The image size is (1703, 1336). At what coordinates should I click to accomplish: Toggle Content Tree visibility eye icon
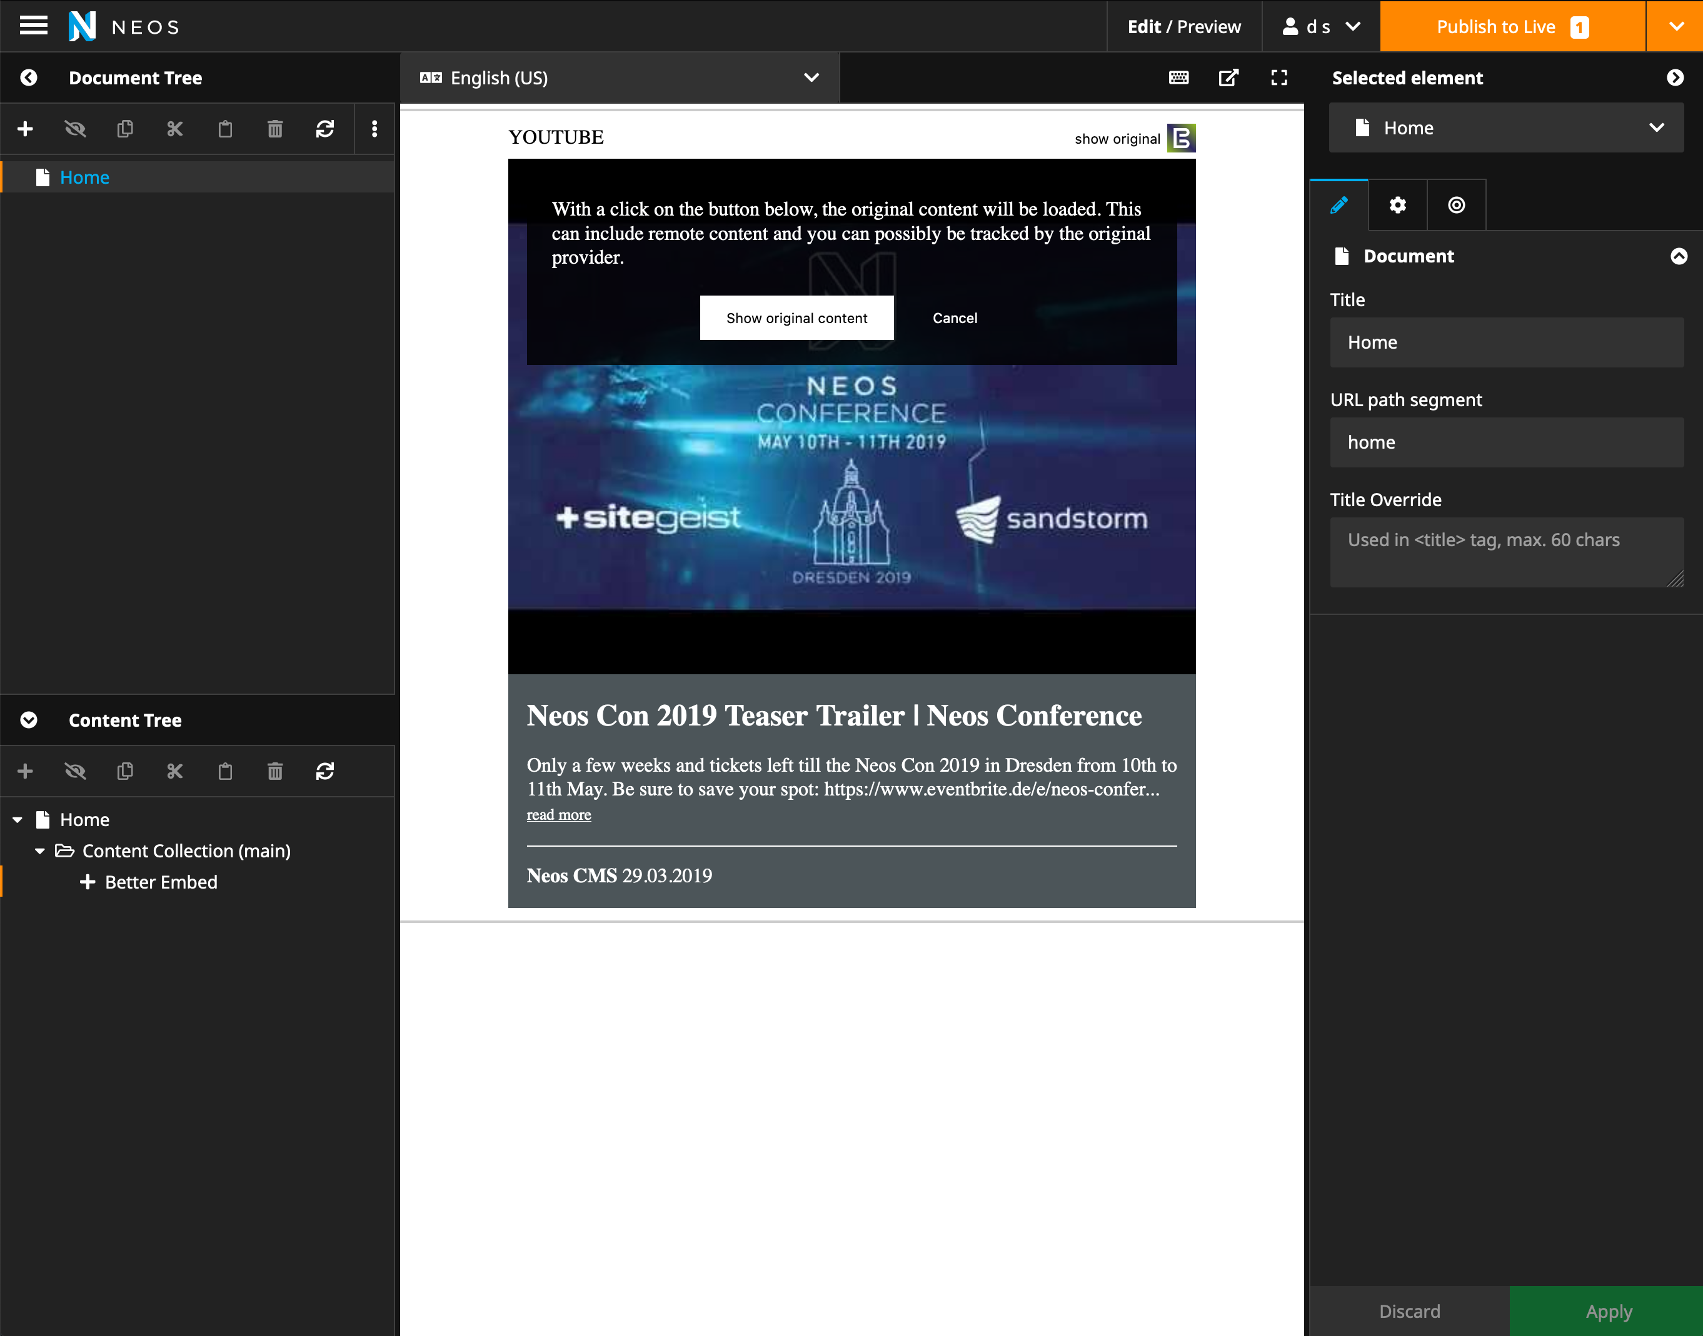75,772
